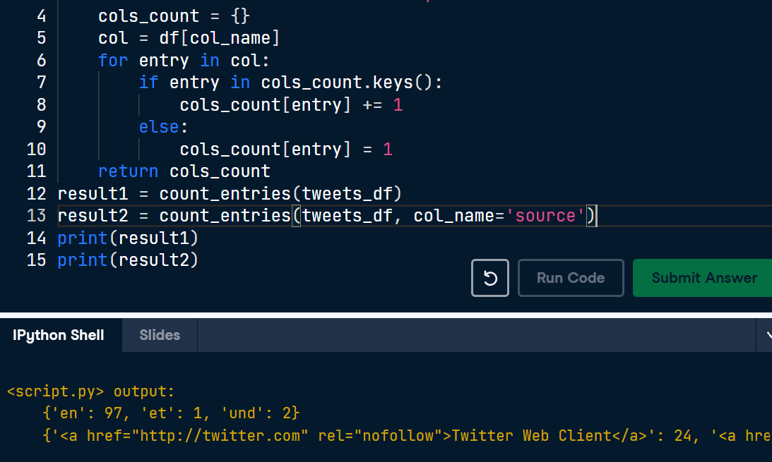Click print(result1) on line 14

(x=128, y=238)
